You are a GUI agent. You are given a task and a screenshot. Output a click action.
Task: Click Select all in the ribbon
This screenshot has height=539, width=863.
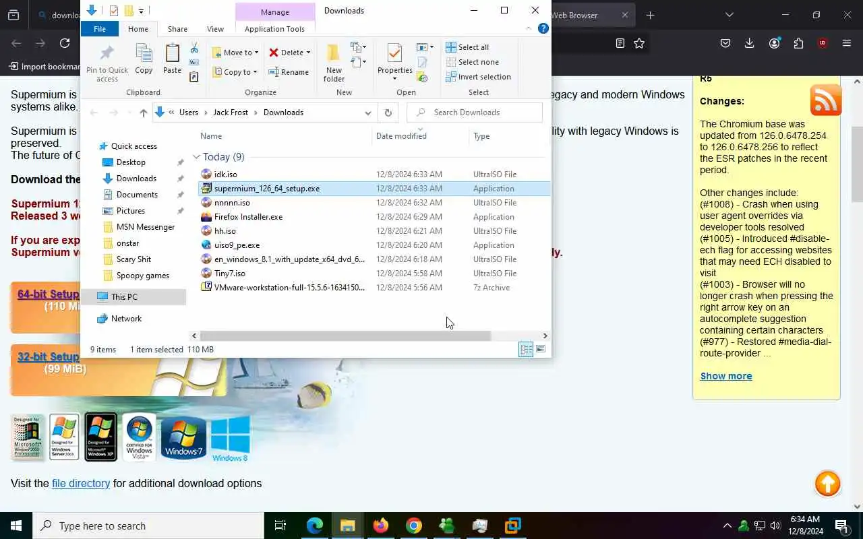467,47
